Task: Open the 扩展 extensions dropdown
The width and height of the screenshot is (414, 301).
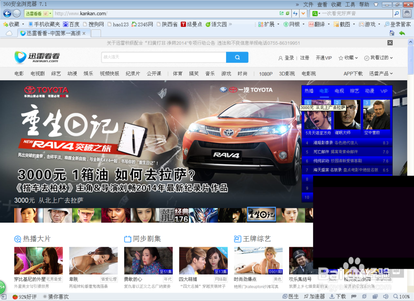Action: 269,24
